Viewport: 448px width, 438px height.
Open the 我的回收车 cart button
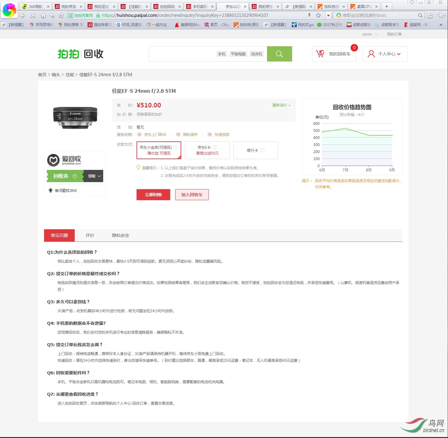[x=334, y=54]
